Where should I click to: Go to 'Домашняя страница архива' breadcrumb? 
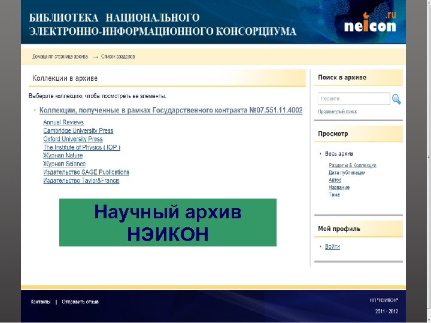pyautogui.click(x=60, y=57)
